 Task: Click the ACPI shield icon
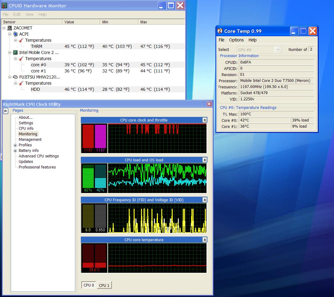(15, 34)
